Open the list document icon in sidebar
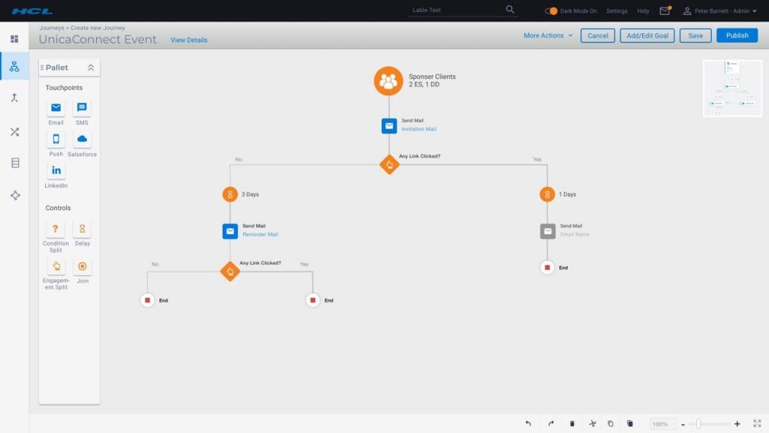The height and width of the screenshot is (433, 769). (x=15, y=163)
